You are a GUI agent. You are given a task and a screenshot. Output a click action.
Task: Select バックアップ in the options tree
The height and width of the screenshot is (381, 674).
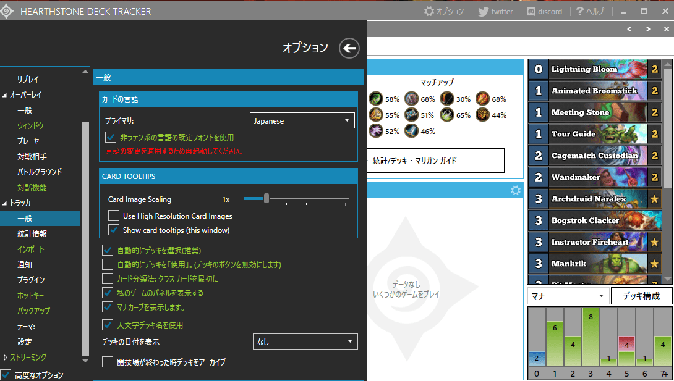[x=33, y=311]
